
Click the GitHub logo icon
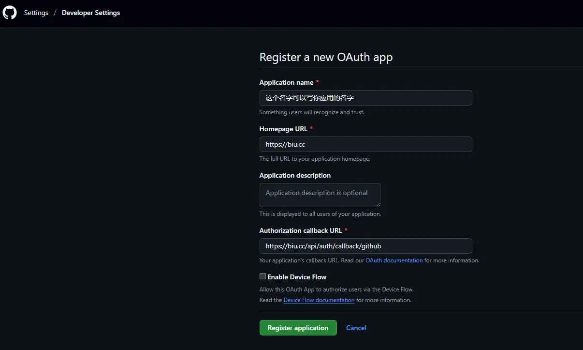click(x=9, y=12)
